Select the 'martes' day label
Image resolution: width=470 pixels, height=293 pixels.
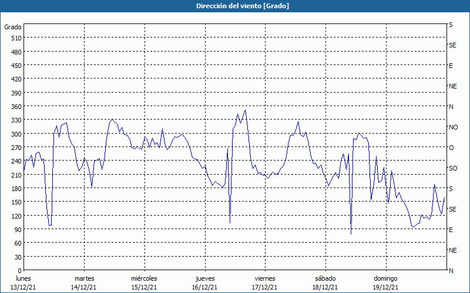tap(84, 278)
